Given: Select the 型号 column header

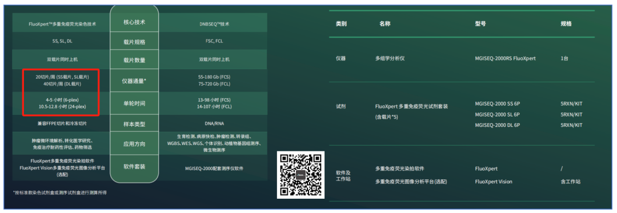Looking at the screenshot, I should tap(480, 23).
